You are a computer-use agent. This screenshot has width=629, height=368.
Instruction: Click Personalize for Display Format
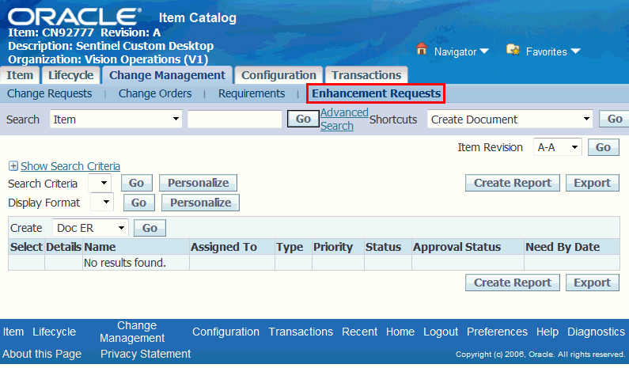[x=201, y=203]
